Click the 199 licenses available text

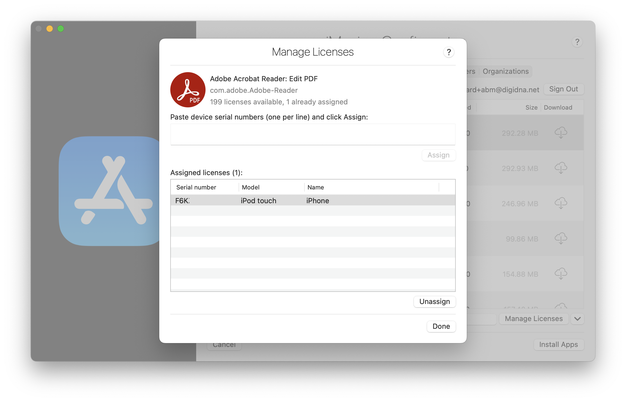point(279,102)
